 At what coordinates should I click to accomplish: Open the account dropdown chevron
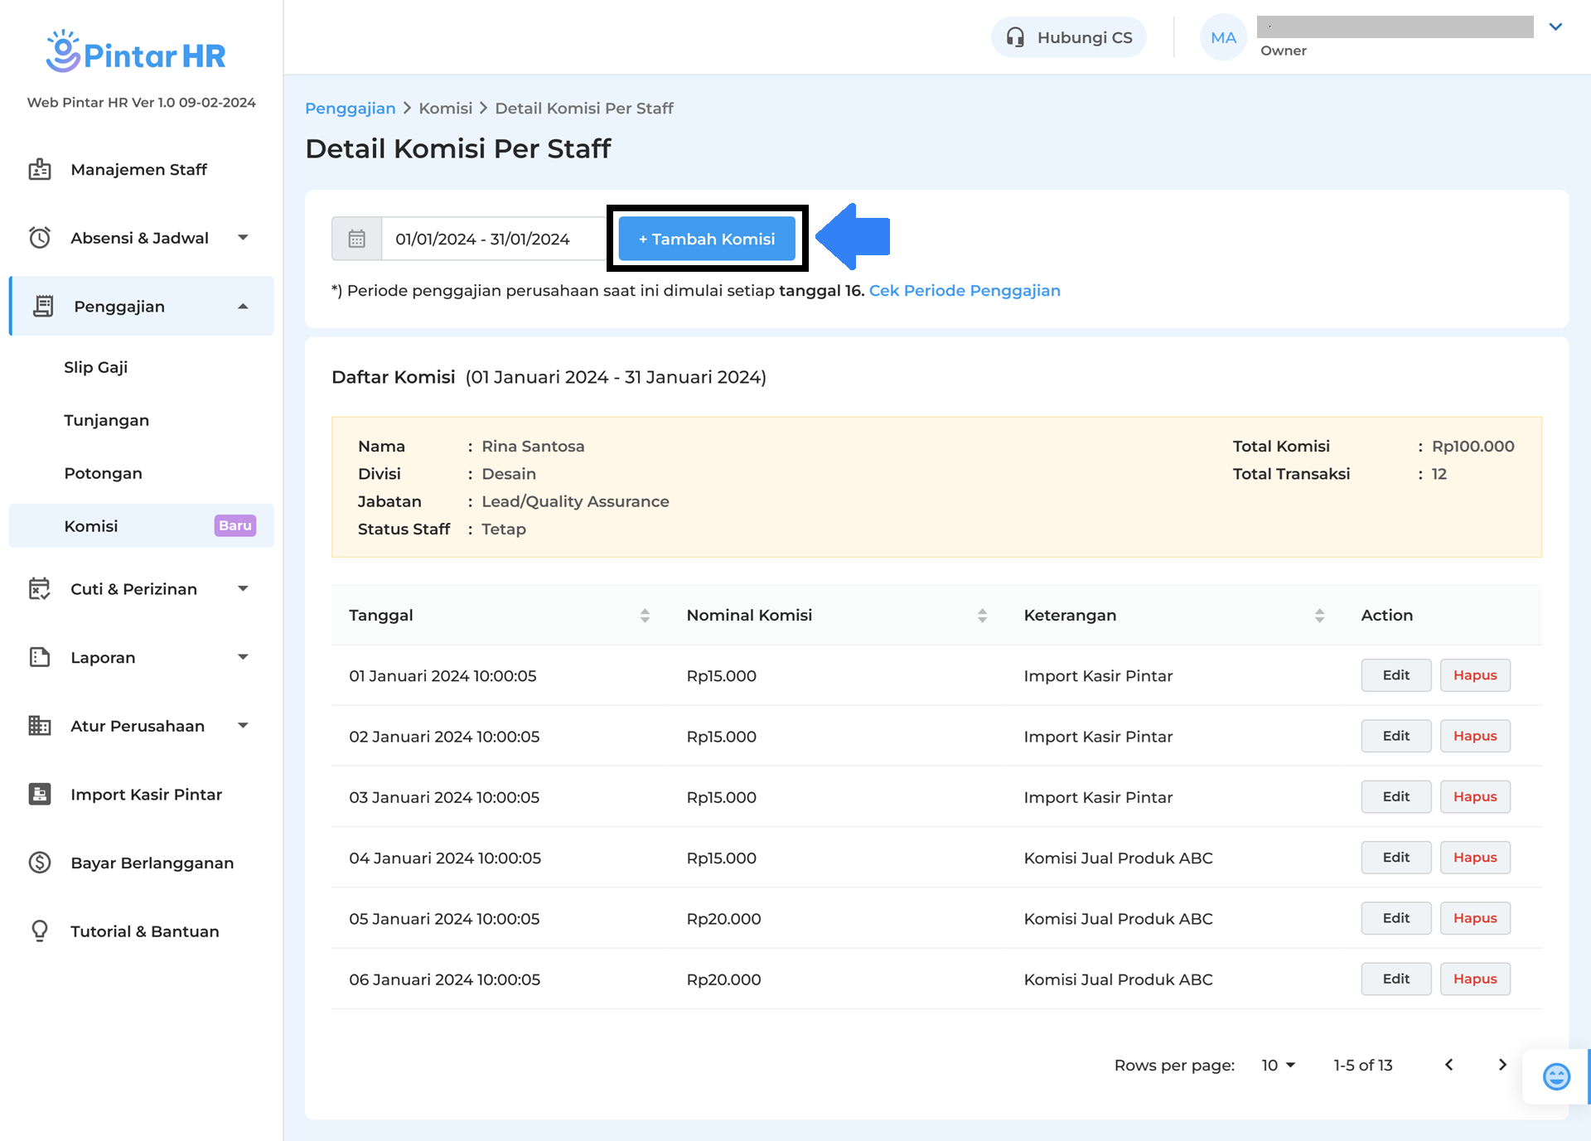[1555, 27]
